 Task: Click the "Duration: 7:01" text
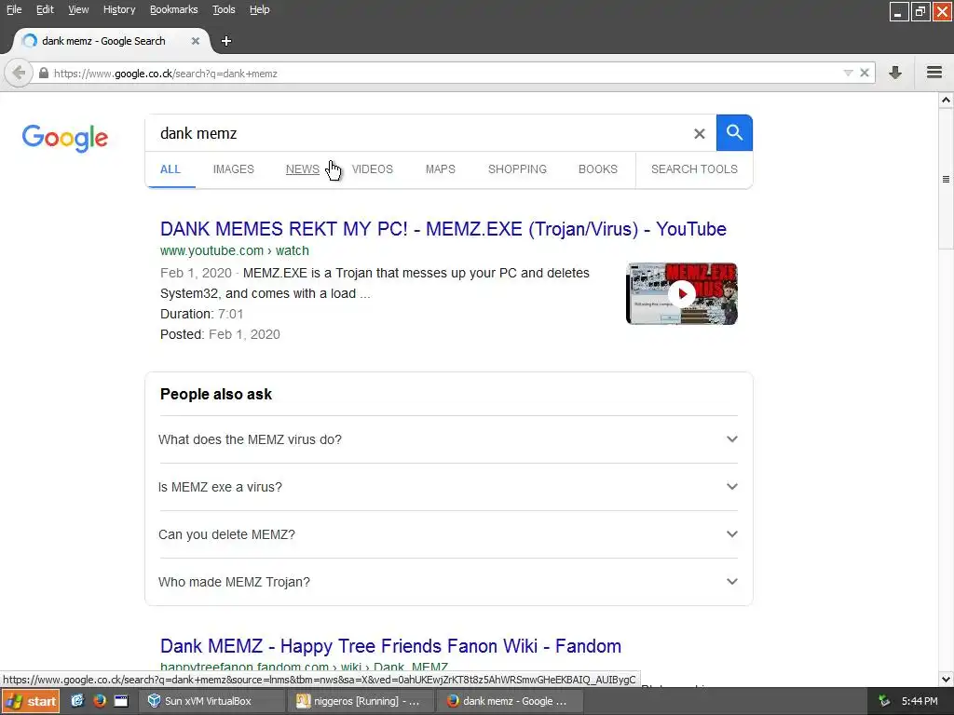tap(201, 314)
